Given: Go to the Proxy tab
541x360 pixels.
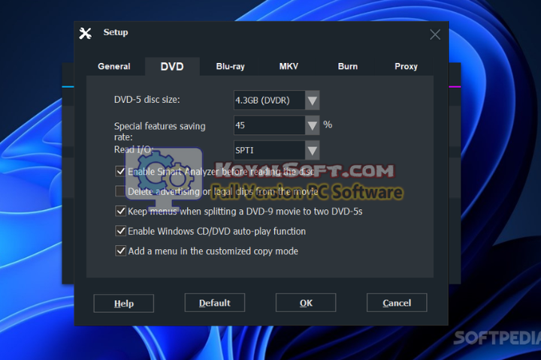Looking at the screenshot, I should (406, 66).
